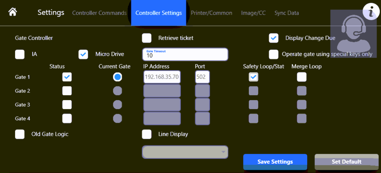The image size is (381, 173).
Task: Enable the Retrieve ticket checkbox
Action: [147, 38]
